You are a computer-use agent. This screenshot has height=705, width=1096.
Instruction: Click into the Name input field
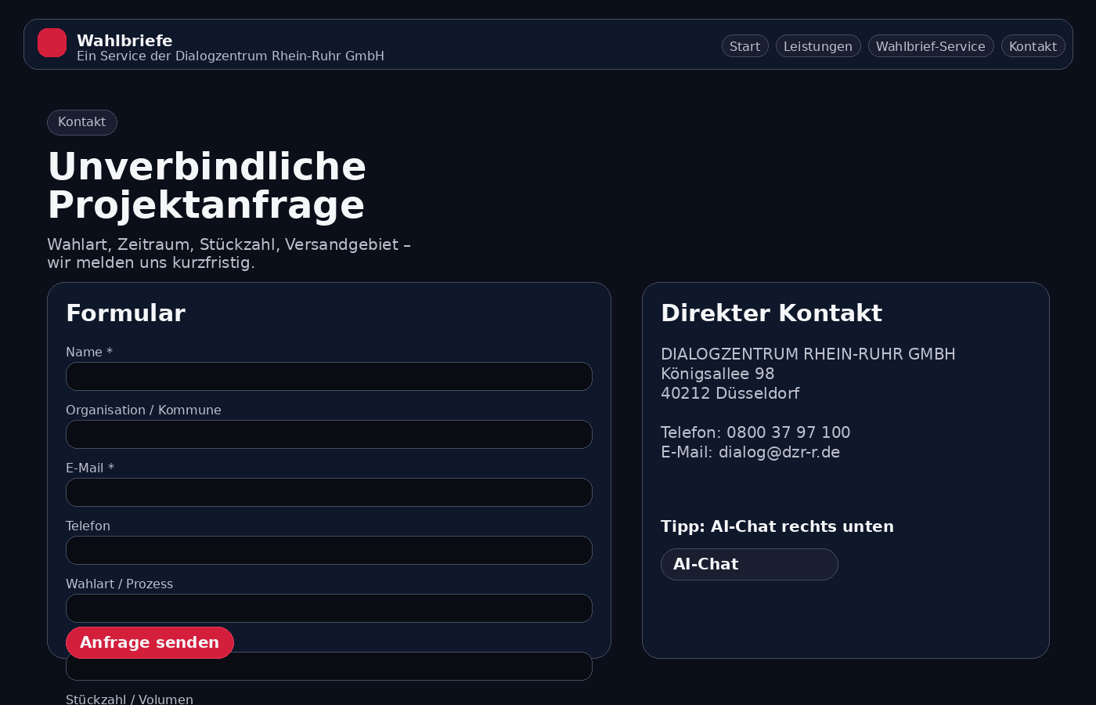tap(329, 376)
